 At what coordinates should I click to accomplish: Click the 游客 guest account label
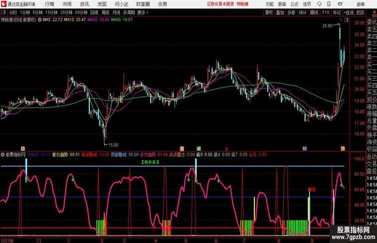click(361, 4)
